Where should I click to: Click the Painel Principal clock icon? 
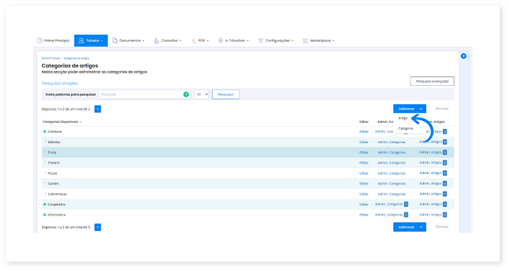(x=39, y=41)
